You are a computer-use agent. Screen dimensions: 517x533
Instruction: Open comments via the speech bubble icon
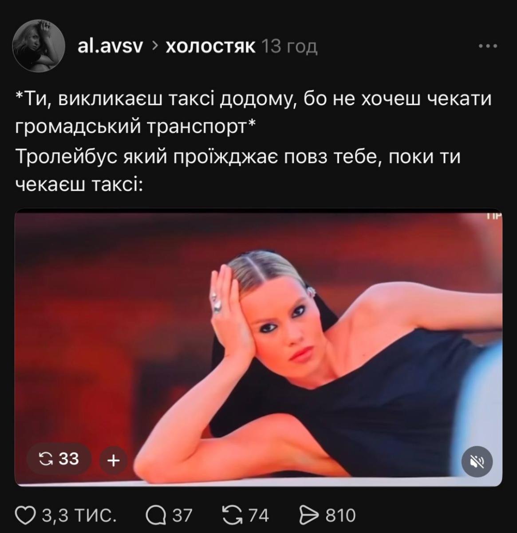[156, 515]
